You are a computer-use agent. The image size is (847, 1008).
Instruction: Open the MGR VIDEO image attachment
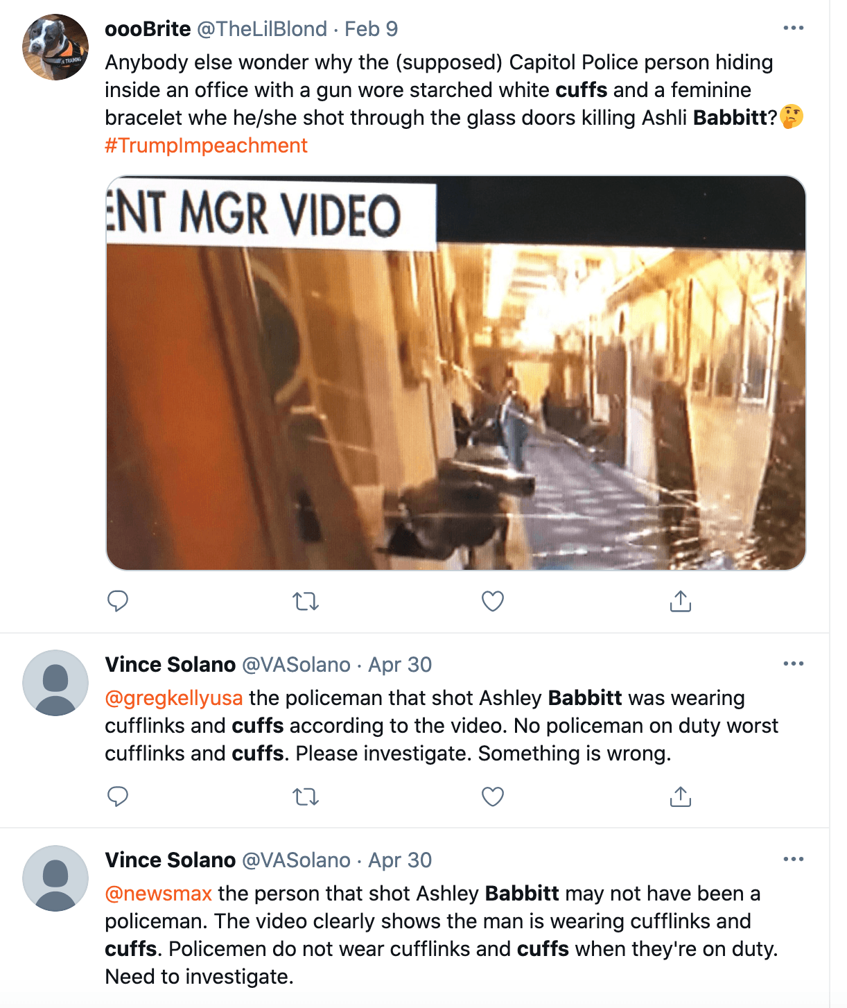coord(455,373)
